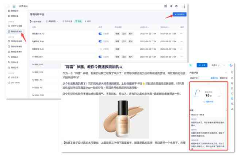This screenshot has height=155, width=241.
Task: Click the app logo icon beside 设置中心
Action: [14, 6]
